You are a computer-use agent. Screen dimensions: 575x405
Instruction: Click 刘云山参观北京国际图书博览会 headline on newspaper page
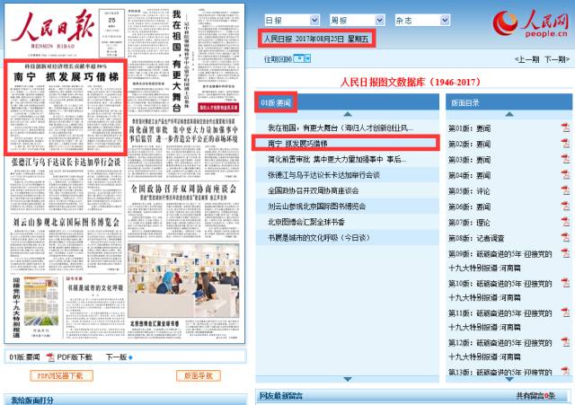coord(66,222)
